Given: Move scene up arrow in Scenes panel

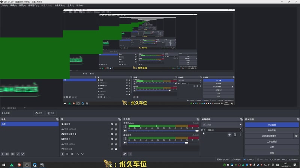Looking at the screenshot, I should [18, 154].
